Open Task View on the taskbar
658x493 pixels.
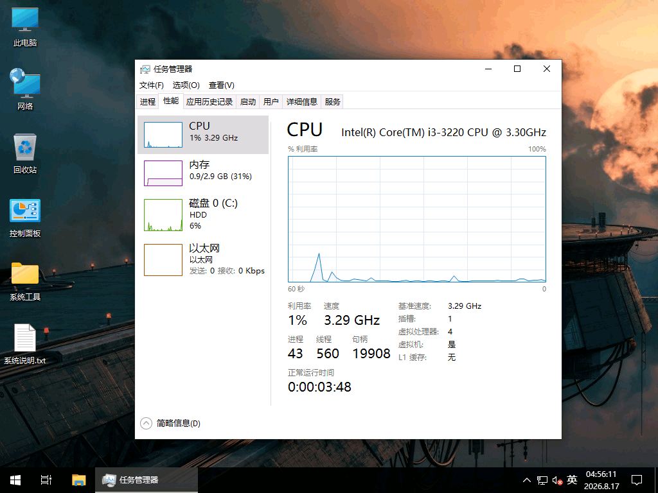(x=46, y=480)
